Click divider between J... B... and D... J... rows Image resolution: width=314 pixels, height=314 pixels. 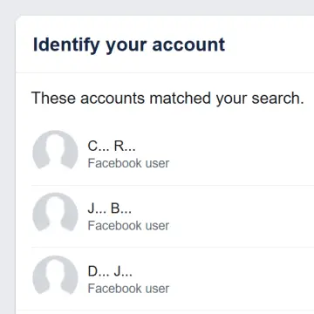(173, 248)
